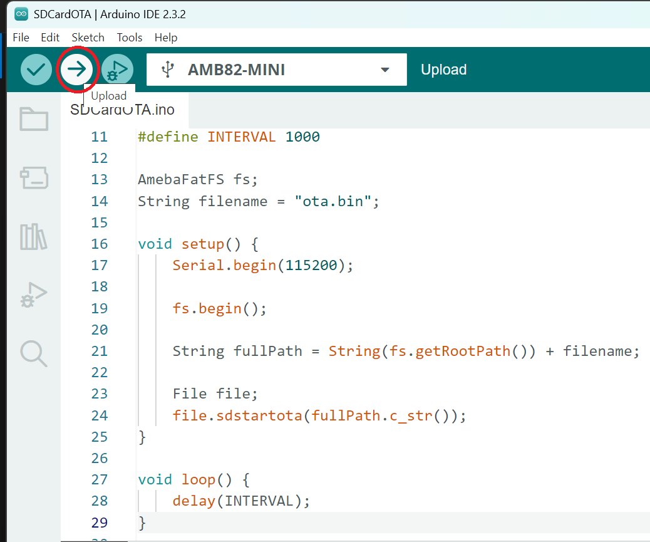Open the Sketchbook folder panel
Viewport: 650px width, 542px height.
[34, 119]
